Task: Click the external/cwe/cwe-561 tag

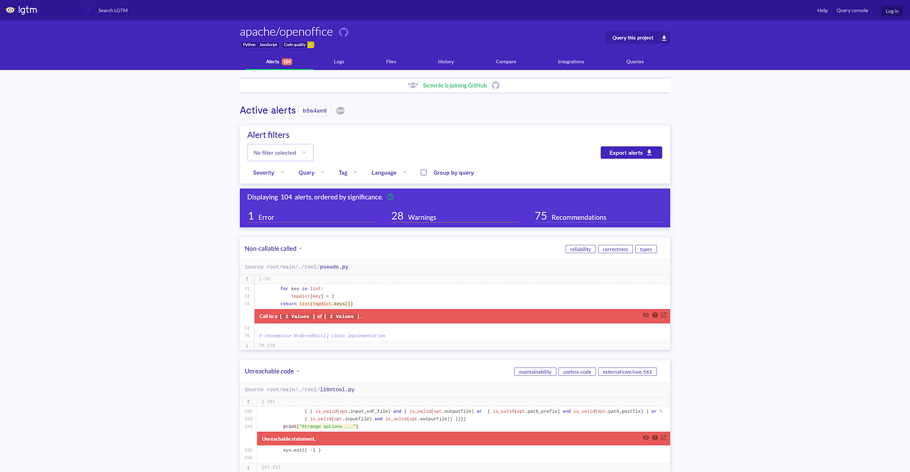Action: [627, 372]
